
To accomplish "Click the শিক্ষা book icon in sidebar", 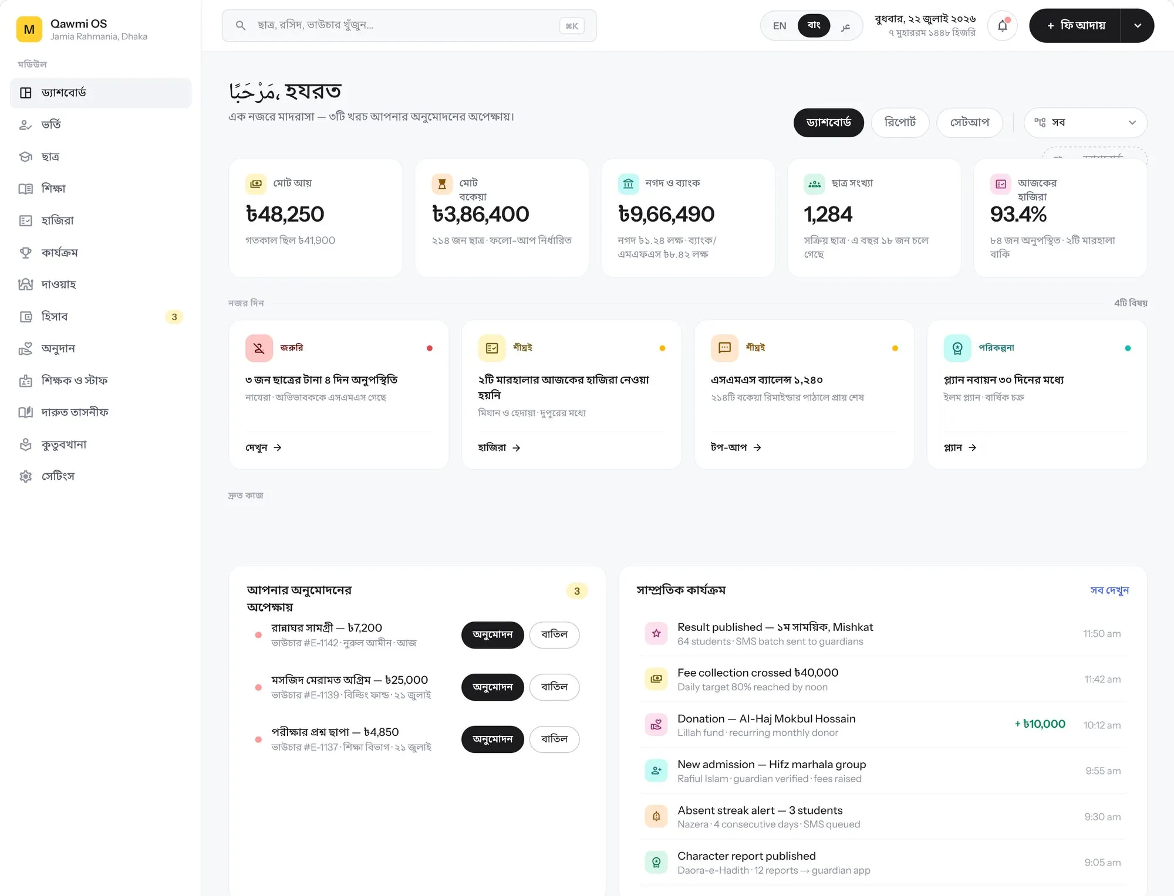I will pos(25,189).
